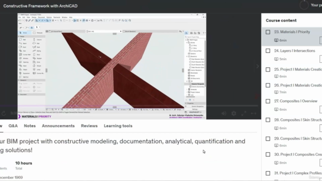Tick the checkbox for lecture 28 Composites
322x181 pixels.
pyautogui.click(x=268, y=120)
